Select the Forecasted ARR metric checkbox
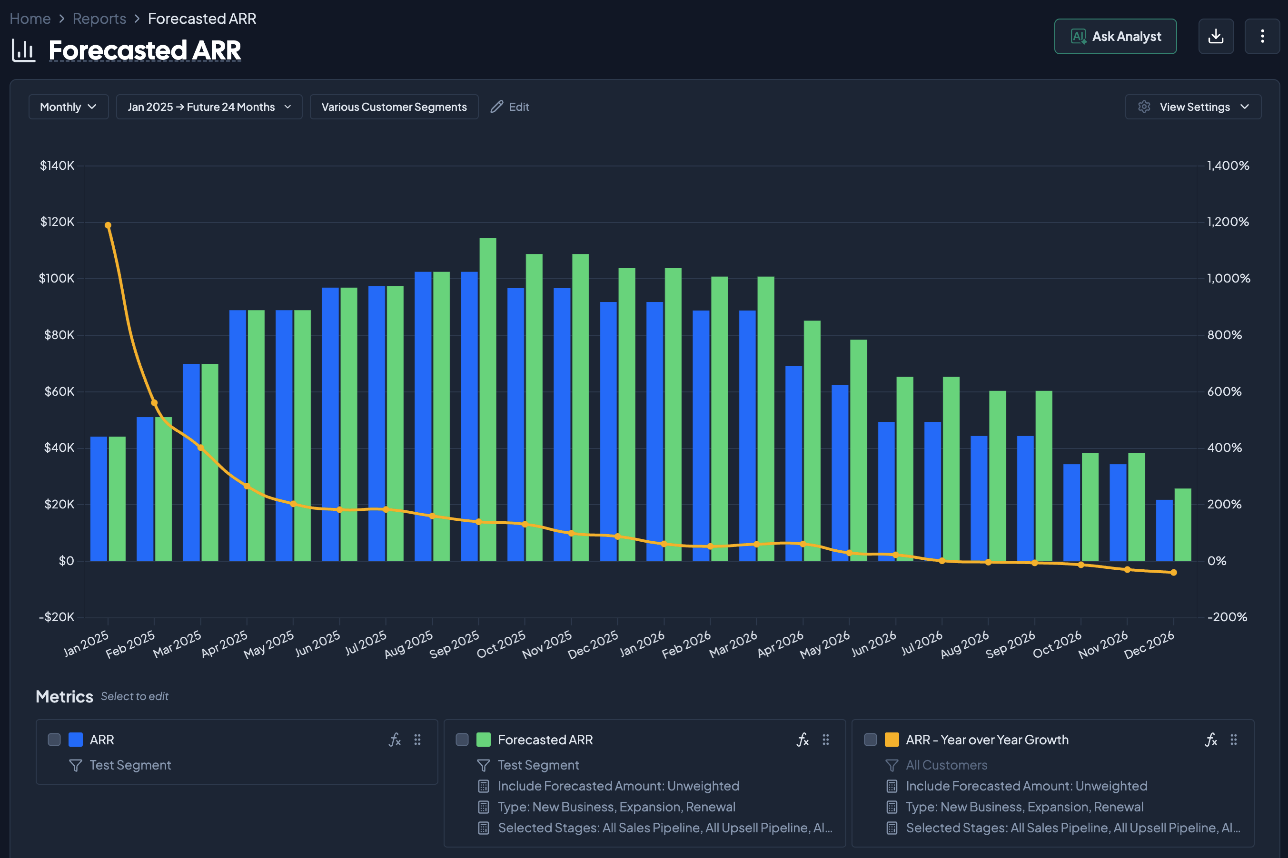Screen dimensions: 1288x858 coord(462,740)
